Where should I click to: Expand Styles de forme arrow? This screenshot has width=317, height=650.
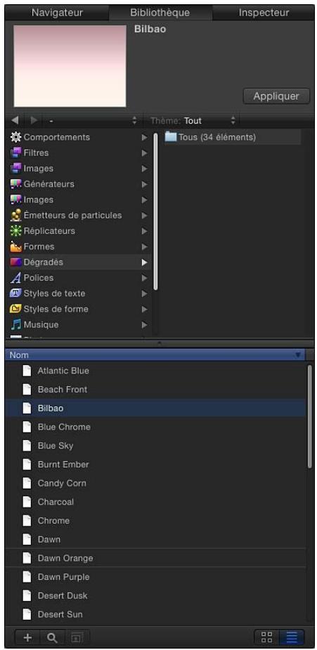click(x=144, y=310)
